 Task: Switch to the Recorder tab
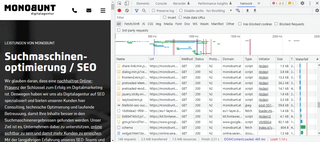tap(181, 3)
